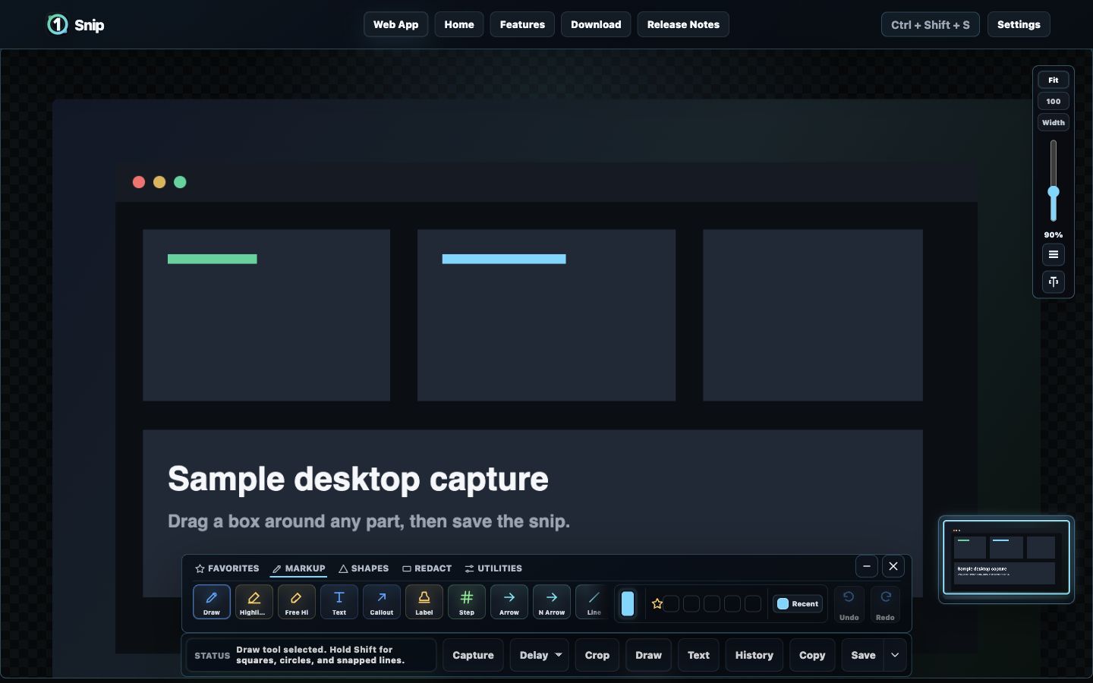The width and height of the screenshot is (1093, 683).
Task: Set zoom to Fit
Action: (1054, 80)
